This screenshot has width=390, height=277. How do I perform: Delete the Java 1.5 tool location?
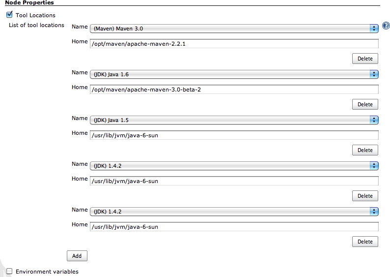click(365, 150)
